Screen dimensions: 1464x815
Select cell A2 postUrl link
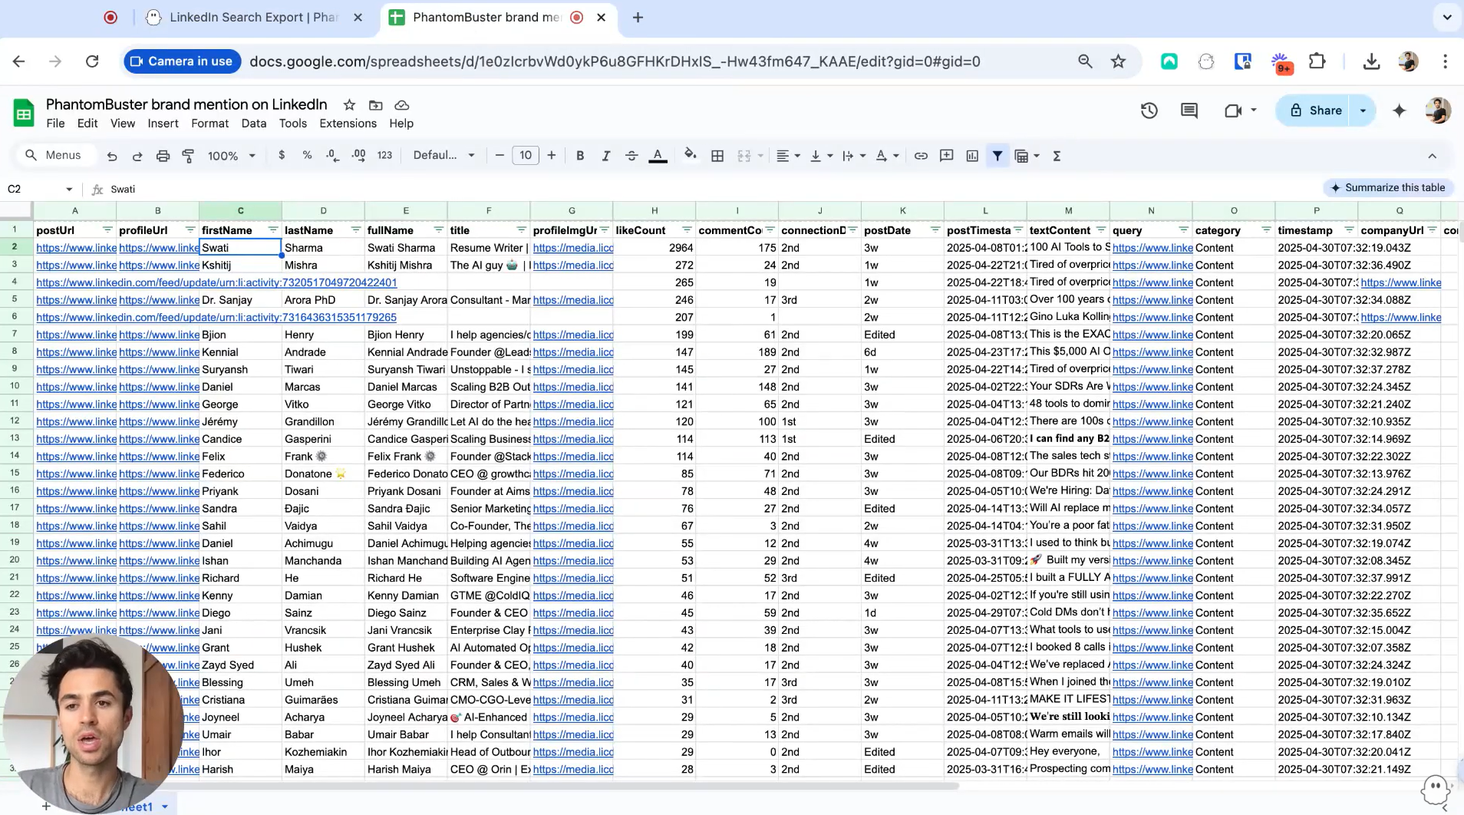76,247
